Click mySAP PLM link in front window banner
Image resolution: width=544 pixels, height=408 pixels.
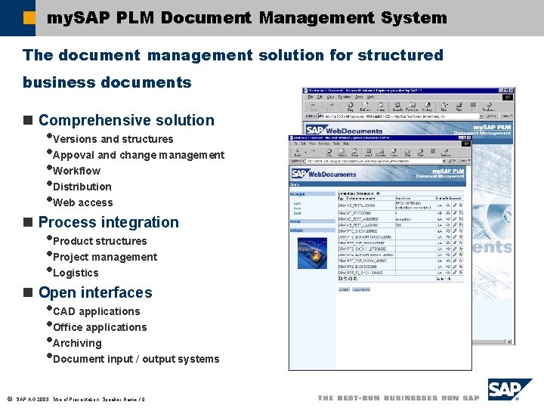(448, 171)
